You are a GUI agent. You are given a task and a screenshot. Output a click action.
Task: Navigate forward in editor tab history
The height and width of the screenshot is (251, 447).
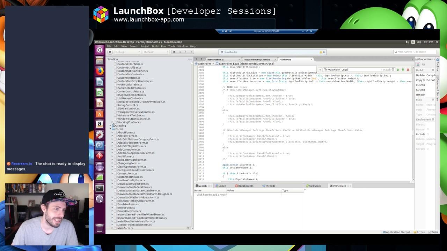[201, 59]
